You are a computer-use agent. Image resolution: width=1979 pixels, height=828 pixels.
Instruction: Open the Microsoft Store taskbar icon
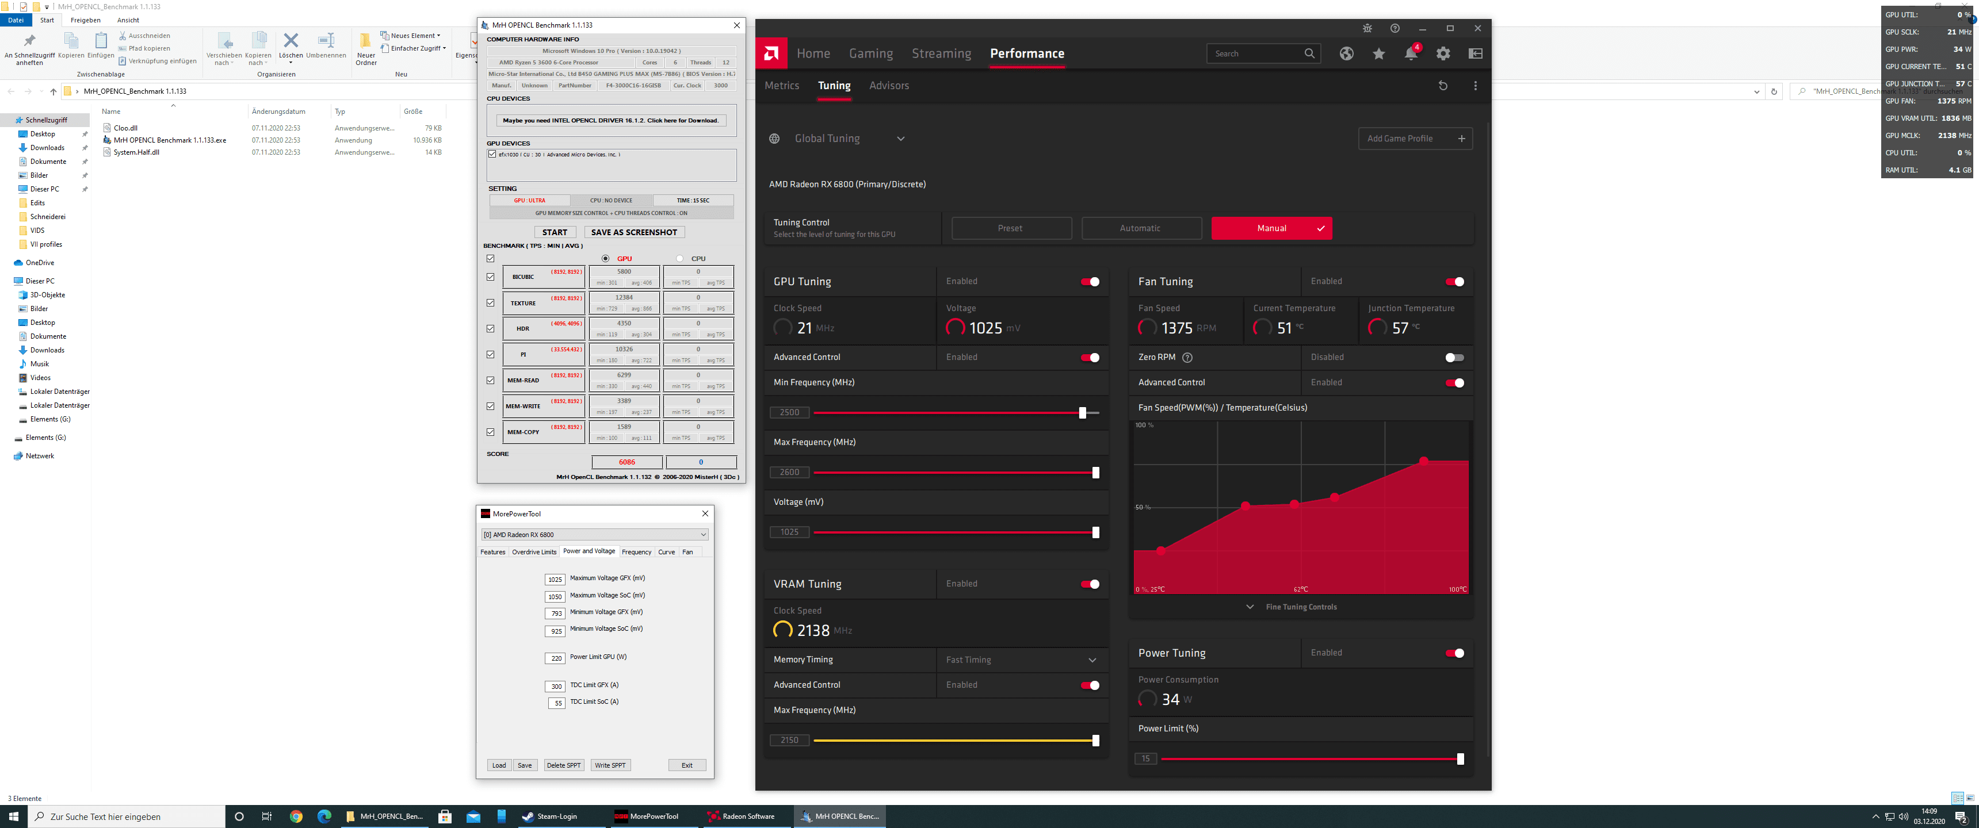coord(445,816)
